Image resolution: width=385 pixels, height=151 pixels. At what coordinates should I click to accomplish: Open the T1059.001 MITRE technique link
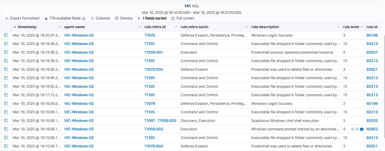(154, 52)
